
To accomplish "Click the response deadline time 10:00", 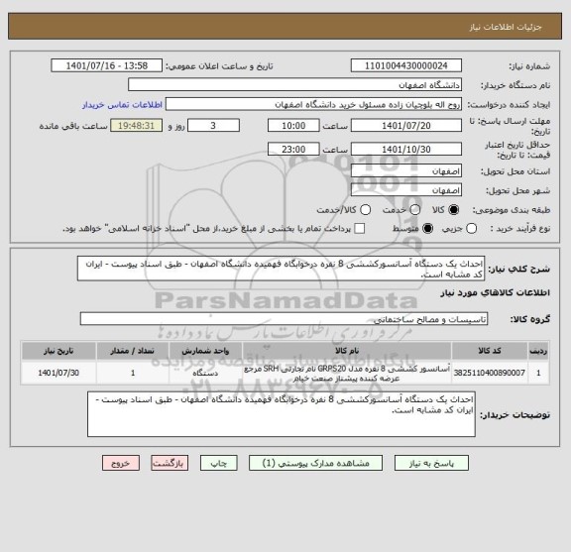I will 293,126.
